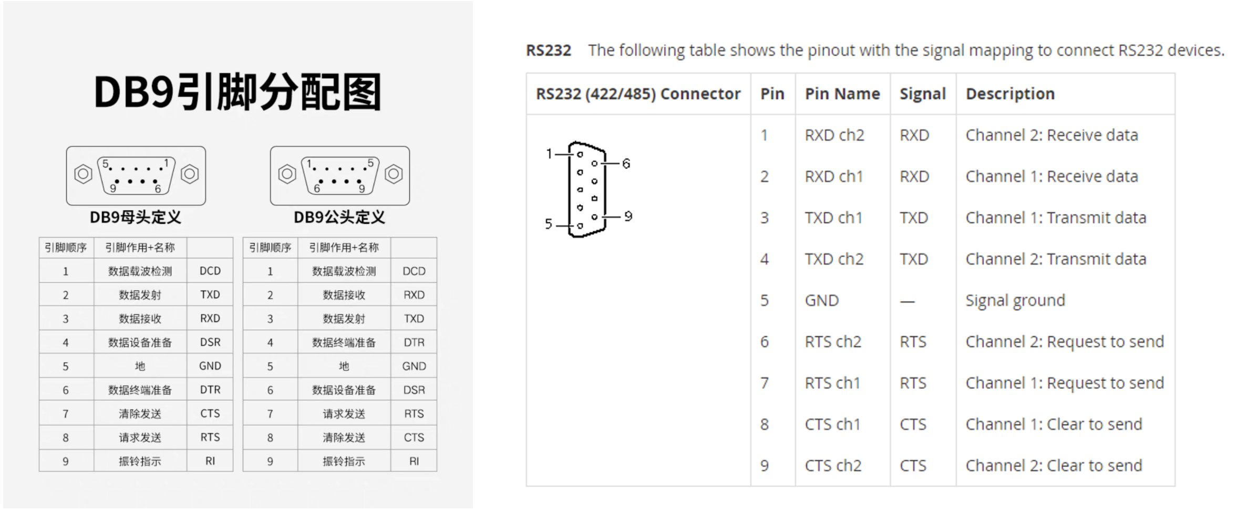
Task: Click pin label 5 on RS232 connector drawing
Action: pyautogui.click(x=549, y=224)
